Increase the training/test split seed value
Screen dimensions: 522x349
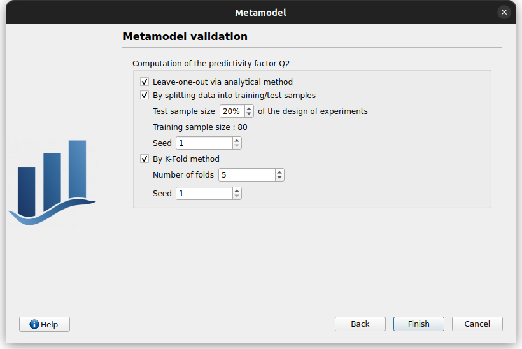[x=237, y=140]
